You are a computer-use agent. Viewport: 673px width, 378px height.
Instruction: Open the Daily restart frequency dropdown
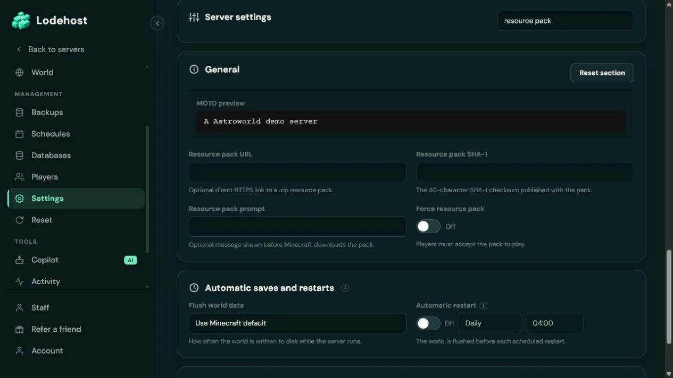coord(489,323)
